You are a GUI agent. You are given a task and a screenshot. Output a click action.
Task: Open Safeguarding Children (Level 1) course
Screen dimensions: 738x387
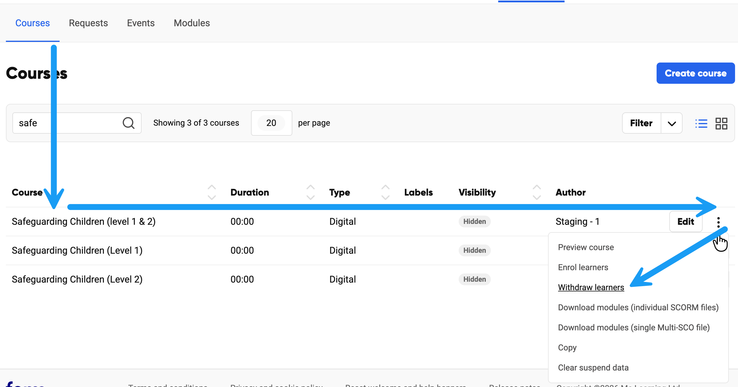(x=77, y=250)
